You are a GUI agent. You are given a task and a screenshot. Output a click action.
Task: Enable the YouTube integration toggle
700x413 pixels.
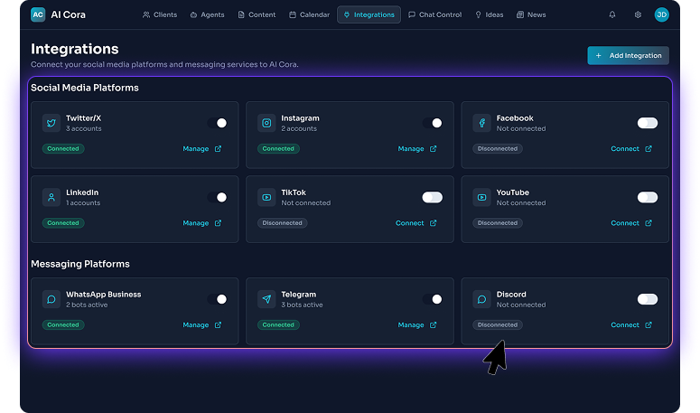pyautogui.click(x=647, y=197)
